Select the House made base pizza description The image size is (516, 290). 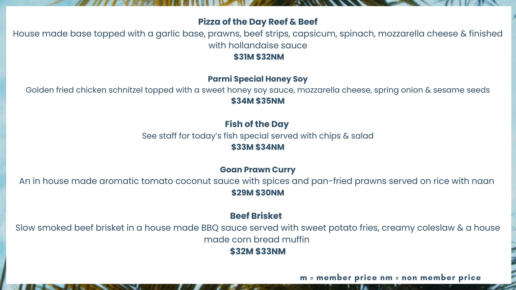point(258,34)
